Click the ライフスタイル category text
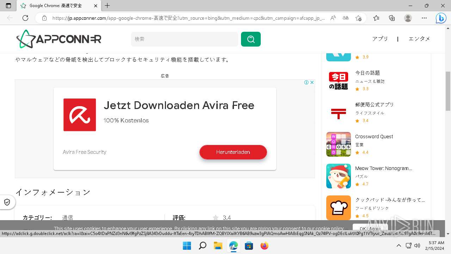 [370, 113]
